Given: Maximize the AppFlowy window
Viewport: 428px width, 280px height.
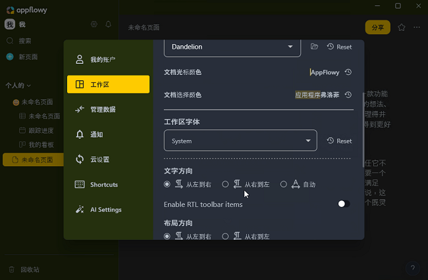Looking at the screenshot, I should pos(398,6).
